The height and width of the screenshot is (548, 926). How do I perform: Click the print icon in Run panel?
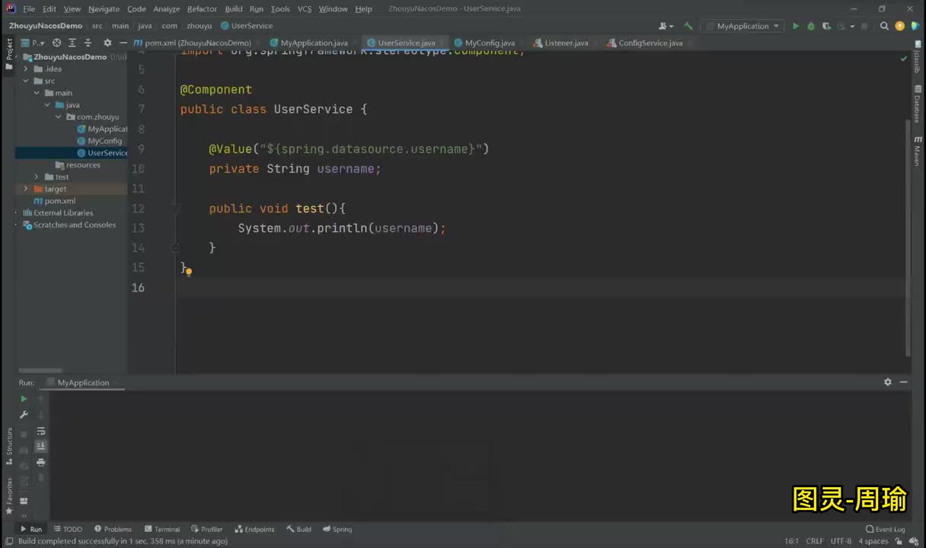click(41, 462)
